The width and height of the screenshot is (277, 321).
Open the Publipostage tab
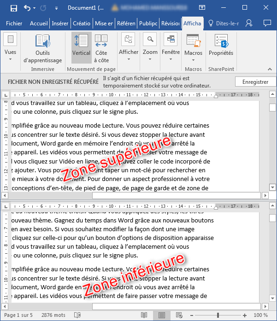pos(148,23)
